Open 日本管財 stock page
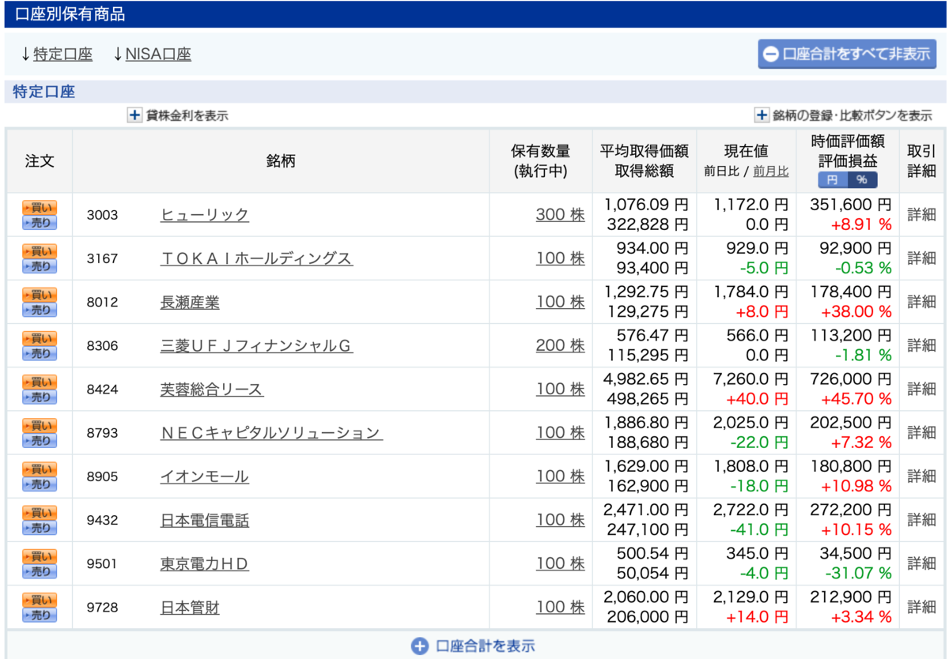 (190, 608)
